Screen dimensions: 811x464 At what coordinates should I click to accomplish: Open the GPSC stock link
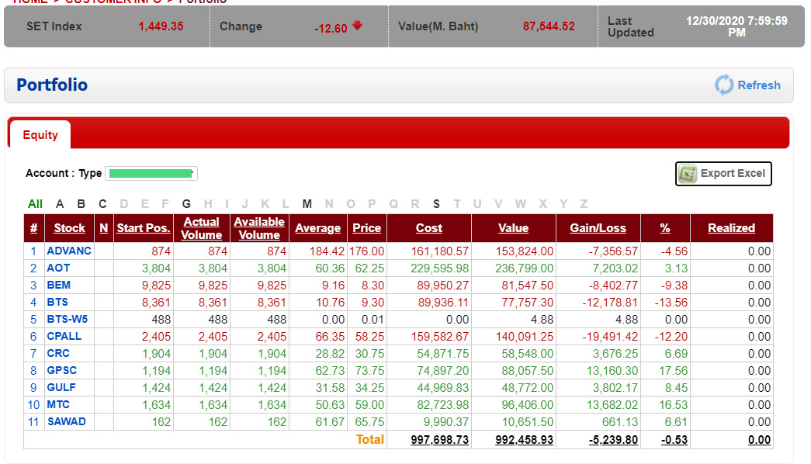pyautogui.click(x=61, y=370)
